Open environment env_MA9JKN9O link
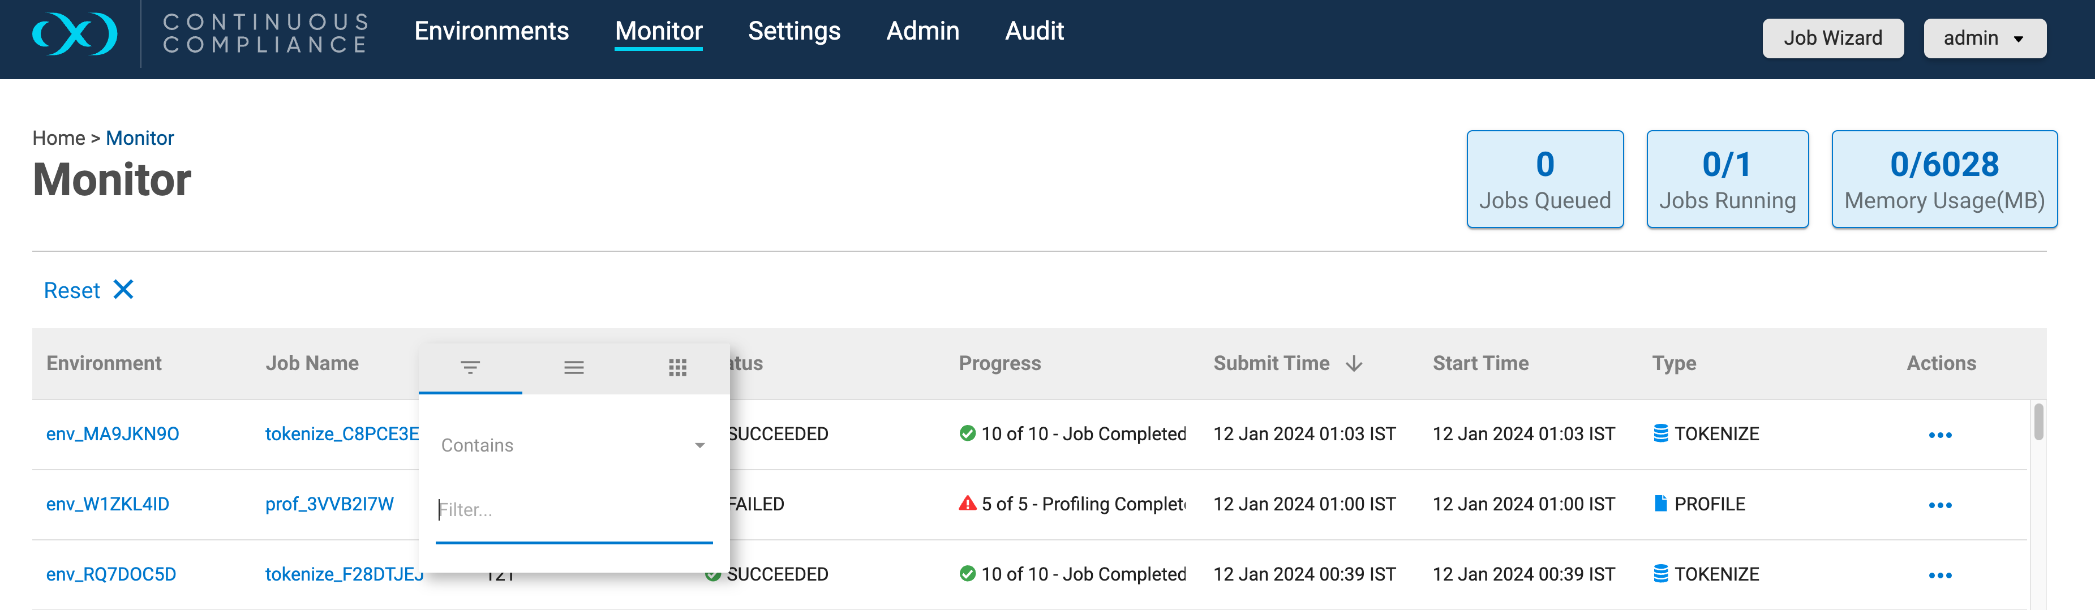This screenshot has width=2095, height=610. 112,433
